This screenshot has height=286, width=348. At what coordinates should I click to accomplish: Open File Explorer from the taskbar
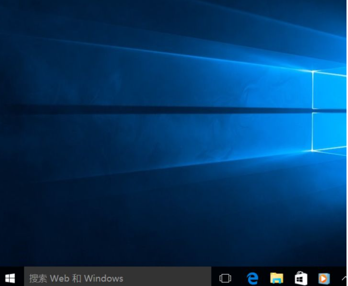[277, 278]
